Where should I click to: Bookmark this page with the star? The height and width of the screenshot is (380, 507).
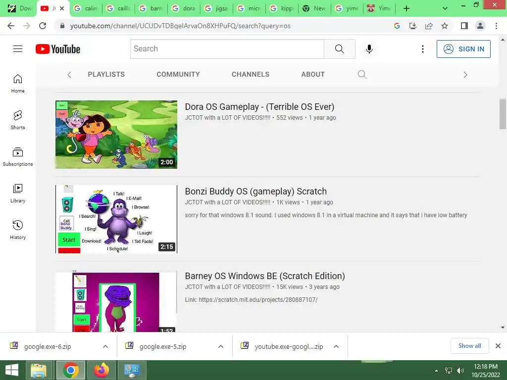point(445,26)
